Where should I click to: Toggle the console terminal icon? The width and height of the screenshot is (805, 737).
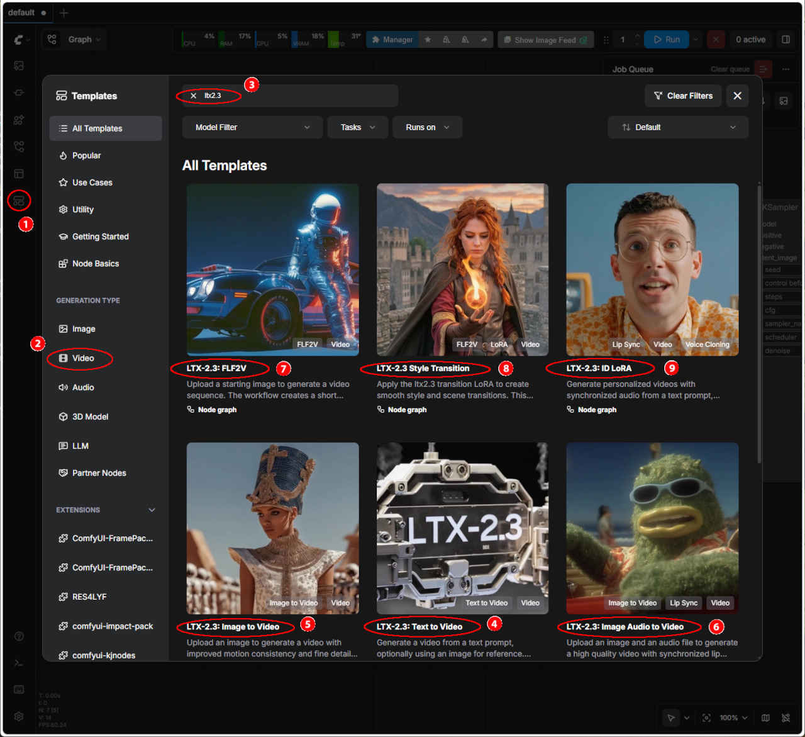click(x=19, y=663)
